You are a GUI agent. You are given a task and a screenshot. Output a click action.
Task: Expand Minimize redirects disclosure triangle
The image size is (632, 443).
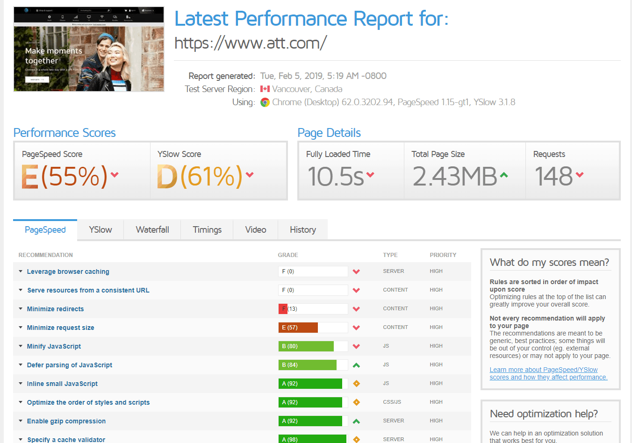pyautogui.click(x=21, y=308)
